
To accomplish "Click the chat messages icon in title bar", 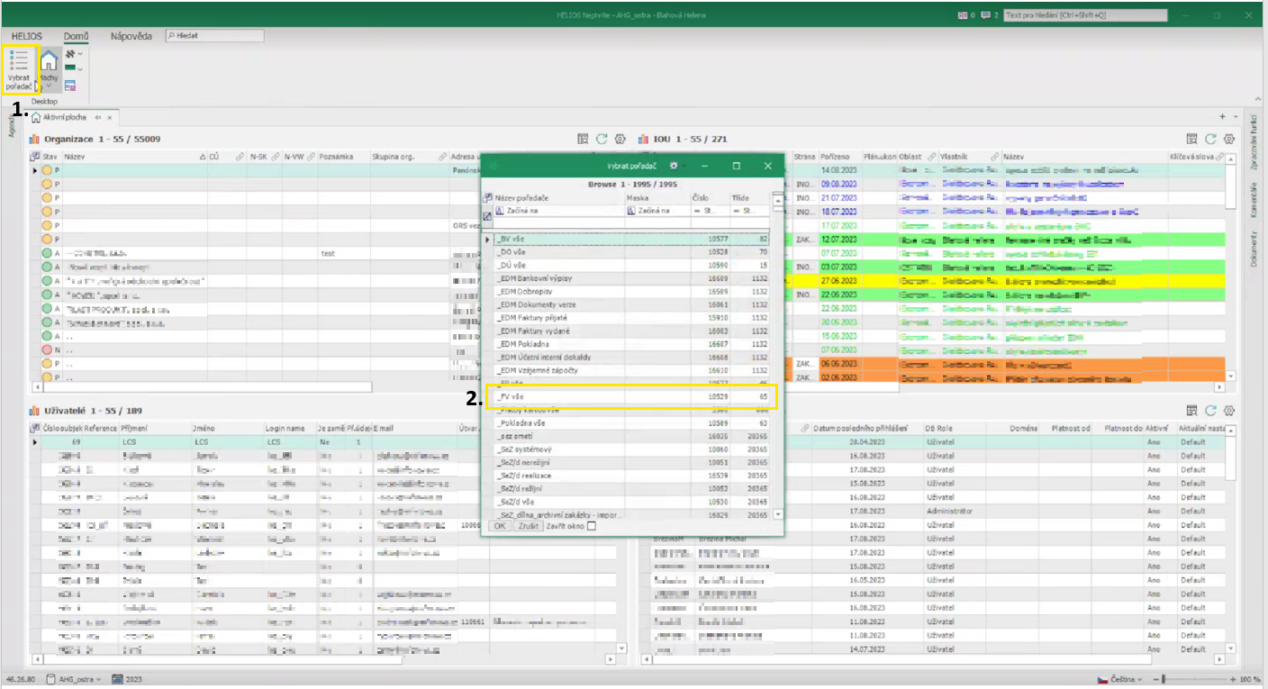I will coord(985,15).
